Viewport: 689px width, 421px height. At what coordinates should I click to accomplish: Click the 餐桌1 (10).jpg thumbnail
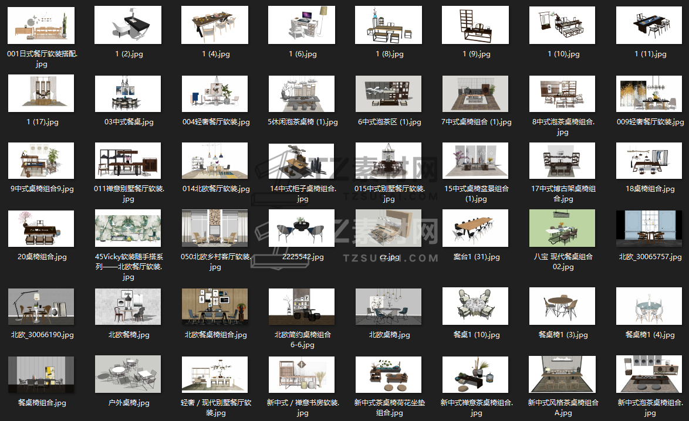coord(475,307)
